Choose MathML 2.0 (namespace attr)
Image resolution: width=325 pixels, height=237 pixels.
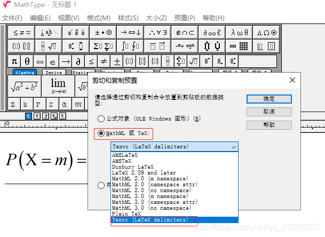(x=175, y=185)
